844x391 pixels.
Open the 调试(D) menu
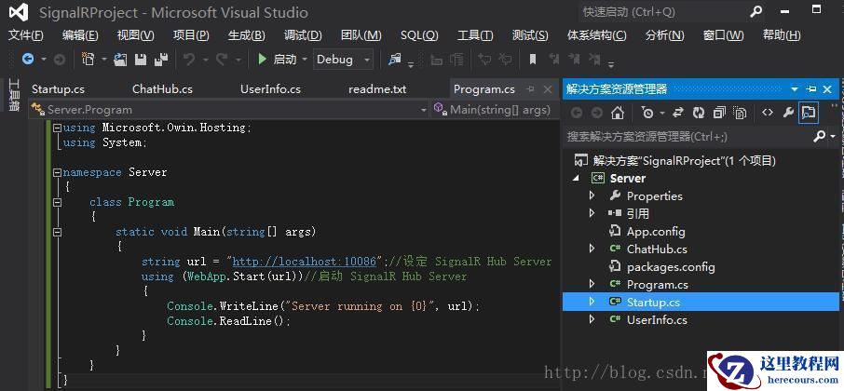coord(303,35)
